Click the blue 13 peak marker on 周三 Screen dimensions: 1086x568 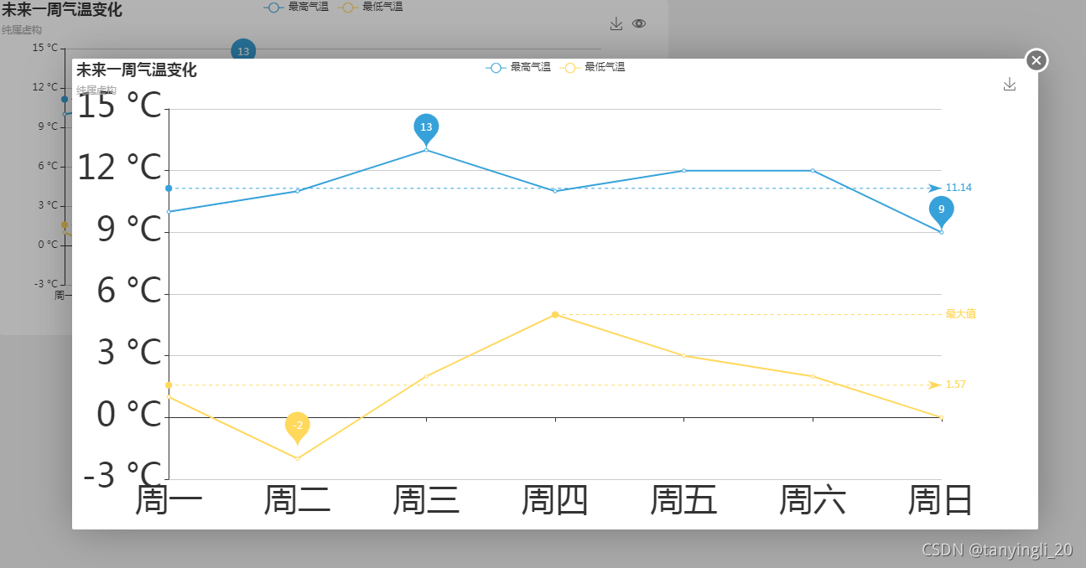click(x=426, y=128)
